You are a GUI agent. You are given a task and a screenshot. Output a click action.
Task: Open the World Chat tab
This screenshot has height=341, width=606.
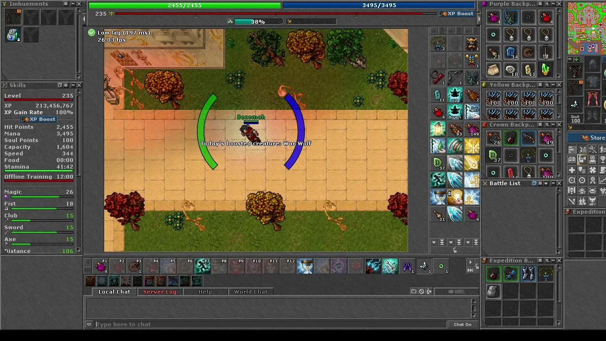[x=250, y=292]
